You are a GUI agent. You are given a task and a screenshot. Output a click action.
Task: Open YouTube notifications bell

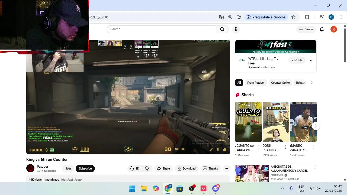[x=322, y=29]
